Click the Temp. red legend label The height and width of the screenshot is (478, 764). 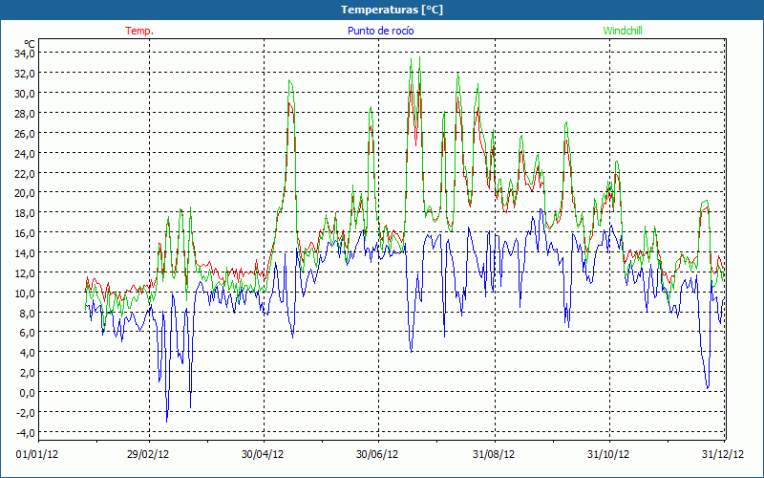tap(139, 31)
